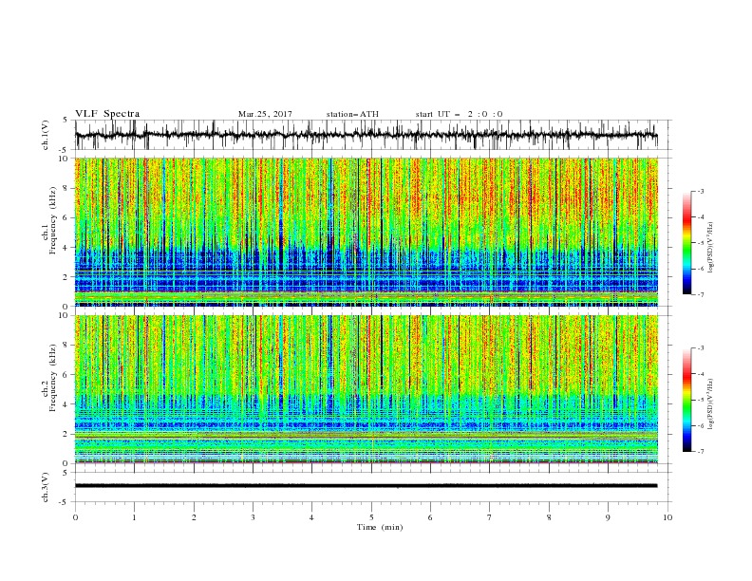The height and width of the screenshot is (581, 752).
Task: Click the "start UT = 2 :0 :0" text
Action: point(459,114)
